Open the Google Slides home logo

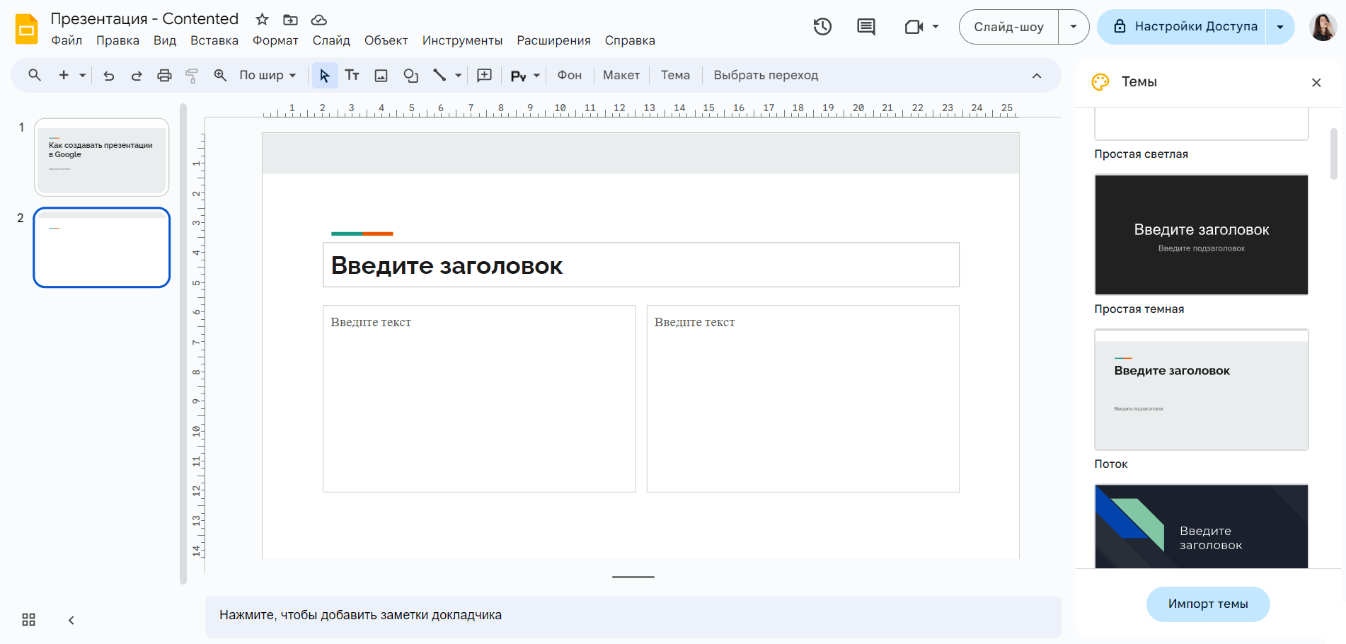coord(26,29)
